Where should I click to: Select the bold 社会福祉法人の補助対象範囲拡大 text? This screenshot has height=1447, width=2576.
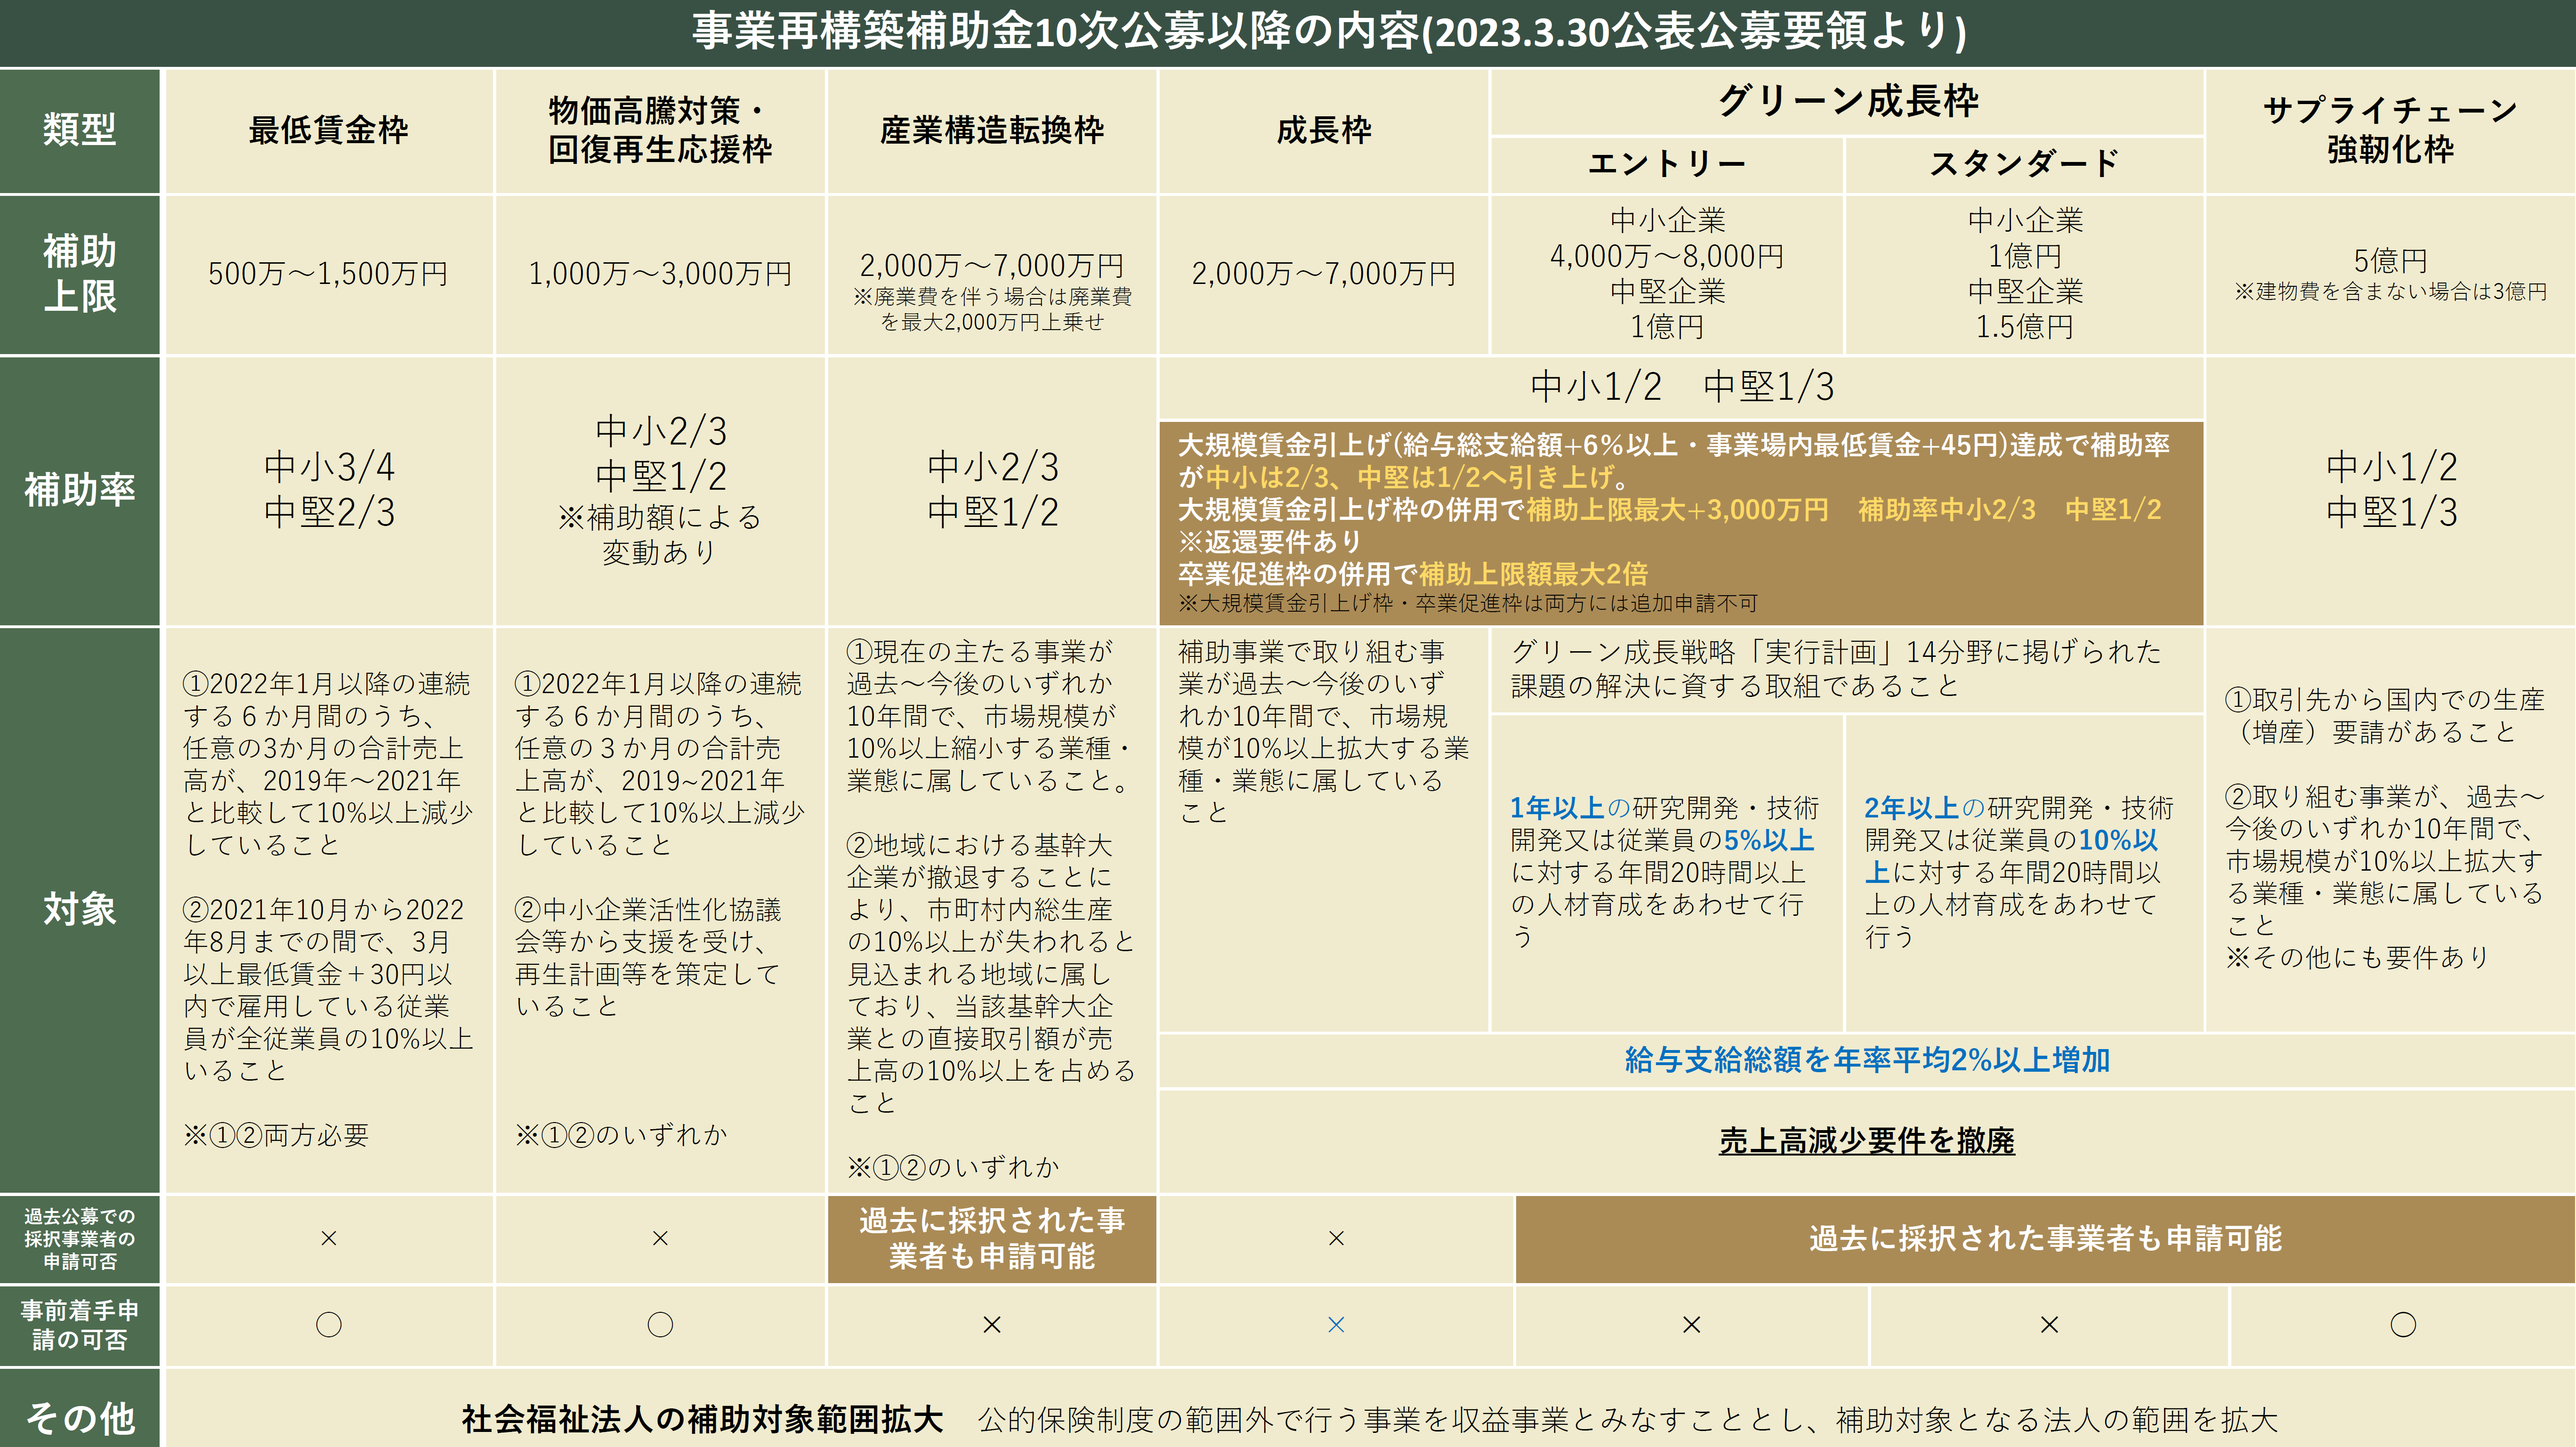pos(702,1420)
